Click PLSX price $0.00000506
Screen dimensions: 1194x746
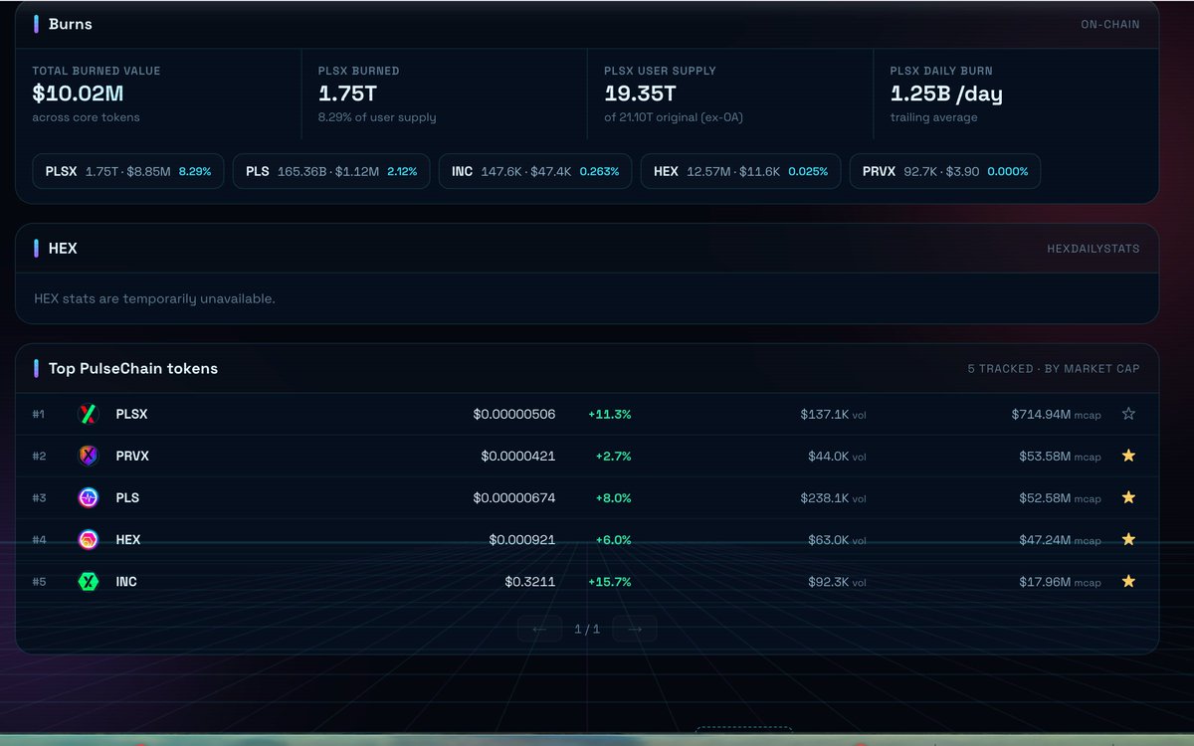[x=514, y=414]
